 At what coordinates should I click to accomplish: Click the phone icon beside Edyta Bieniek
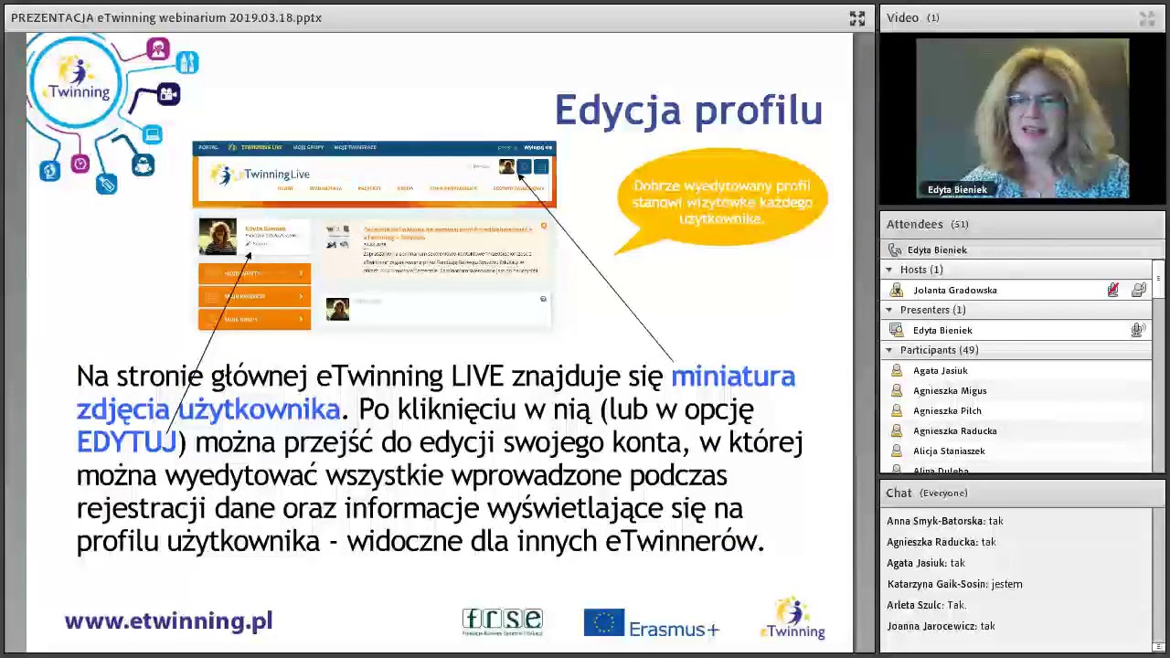(895, 249)
